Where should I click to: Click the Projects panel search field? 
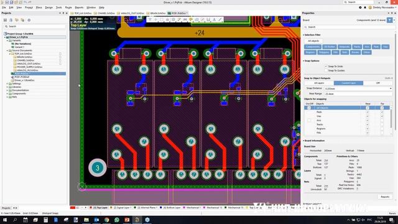35,26
